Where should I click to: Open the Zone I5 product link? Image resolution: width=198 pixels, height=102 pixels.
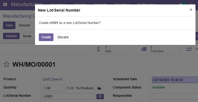[53, 79]
